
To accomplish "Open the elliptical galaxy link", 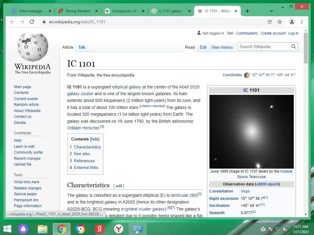I will [x=127, y=87].
